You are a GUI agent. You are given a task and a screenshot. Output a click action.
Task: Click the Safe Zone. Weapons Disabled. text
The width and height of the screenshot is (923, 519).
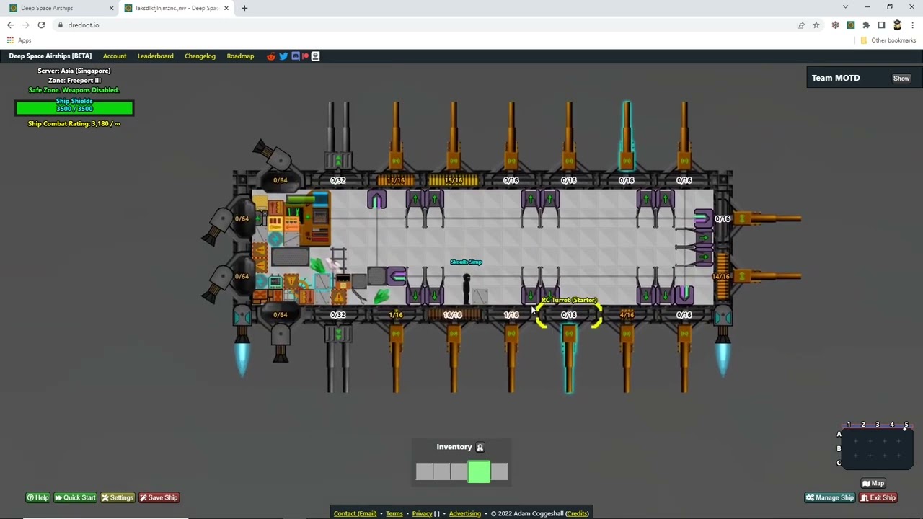(74, 90)
